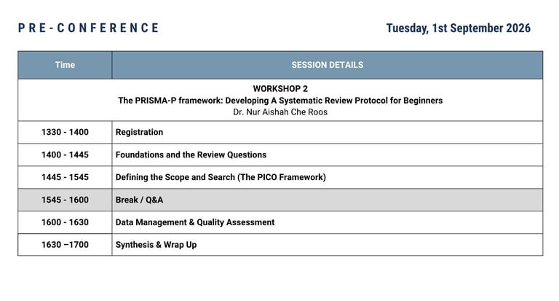
Task: Click the 1630 –1700 time cell
Action: coord(65,245)
